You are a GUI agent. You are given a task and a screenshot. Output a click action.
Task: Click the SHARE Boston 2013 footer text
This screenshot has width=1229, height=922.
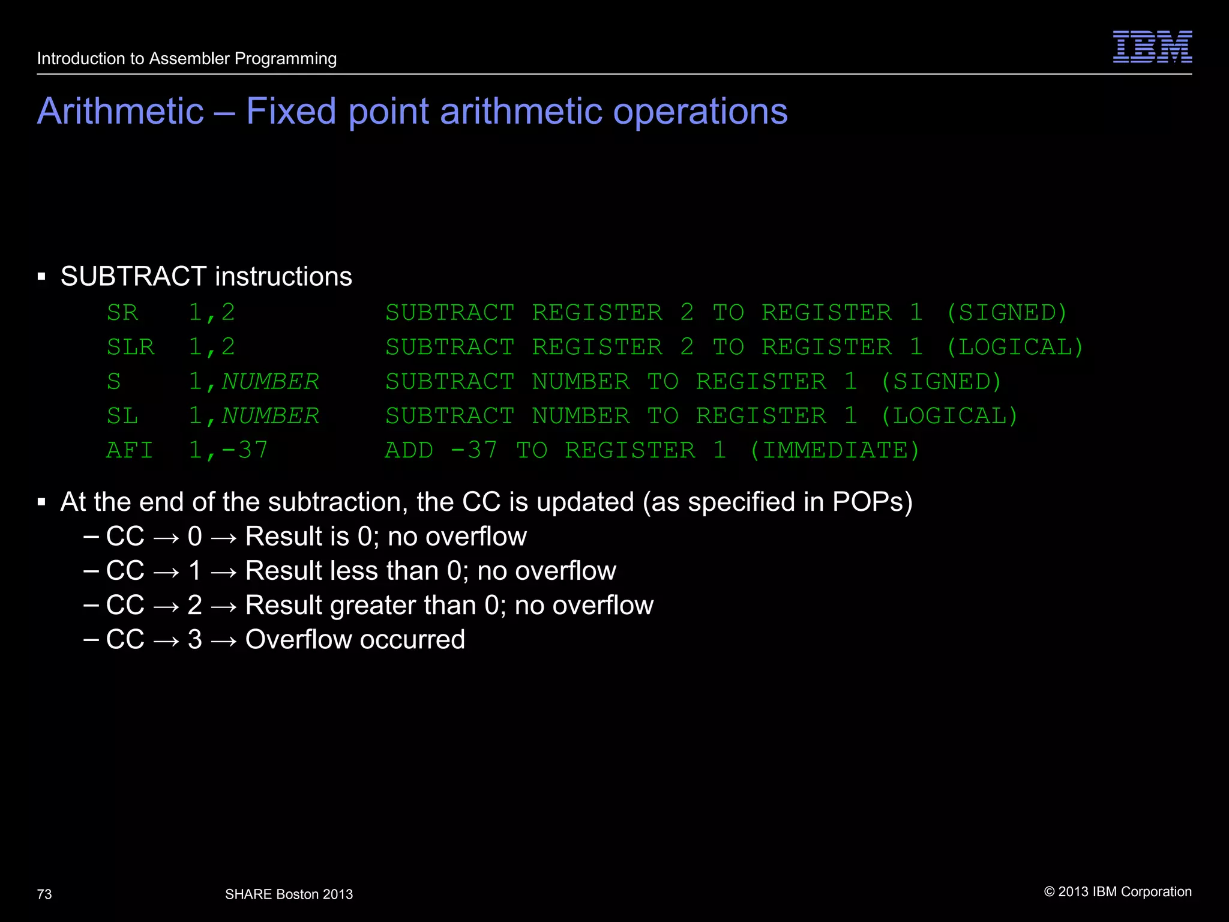pyautogui.click(x=289, y=894)
